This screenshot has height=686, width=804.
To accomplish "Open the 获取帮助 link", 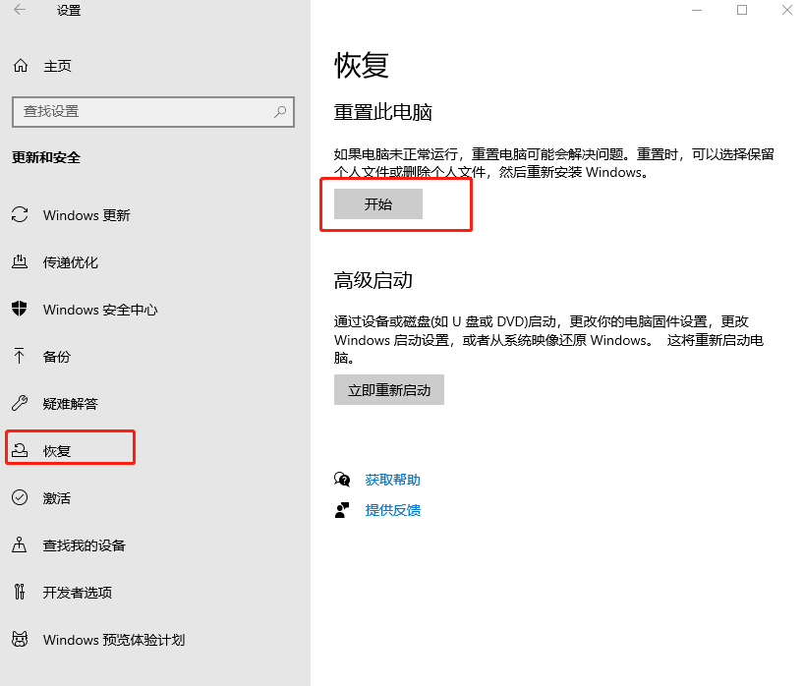I will pyautogui.click(x=392, y=480).
